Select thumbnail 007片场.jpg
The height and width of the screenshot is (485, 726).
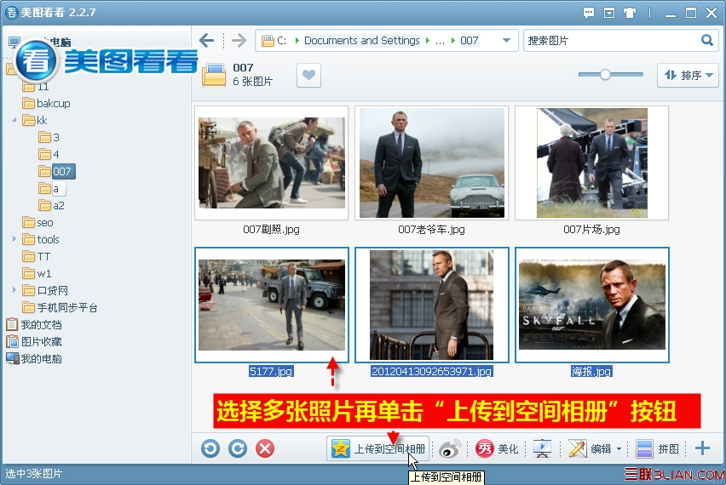point(591,163)
